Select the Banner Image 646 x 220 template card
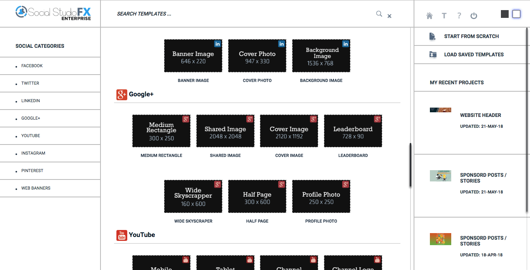This screenshot has width=530, height=270. click(193, 56)
